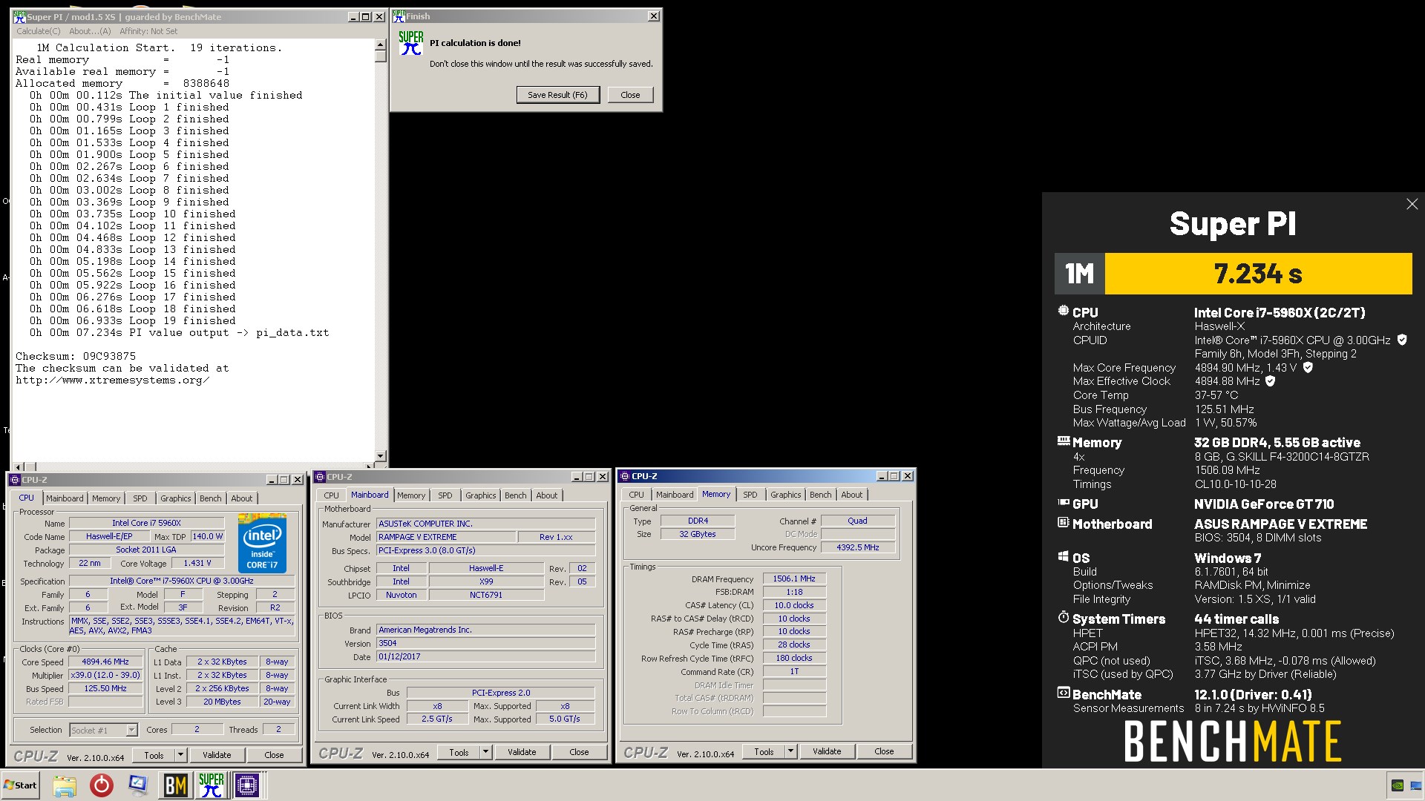Click the CPU-Z title icon in Memory window
This screenshot has width=1425, height=801.
[x=625, y=476]
